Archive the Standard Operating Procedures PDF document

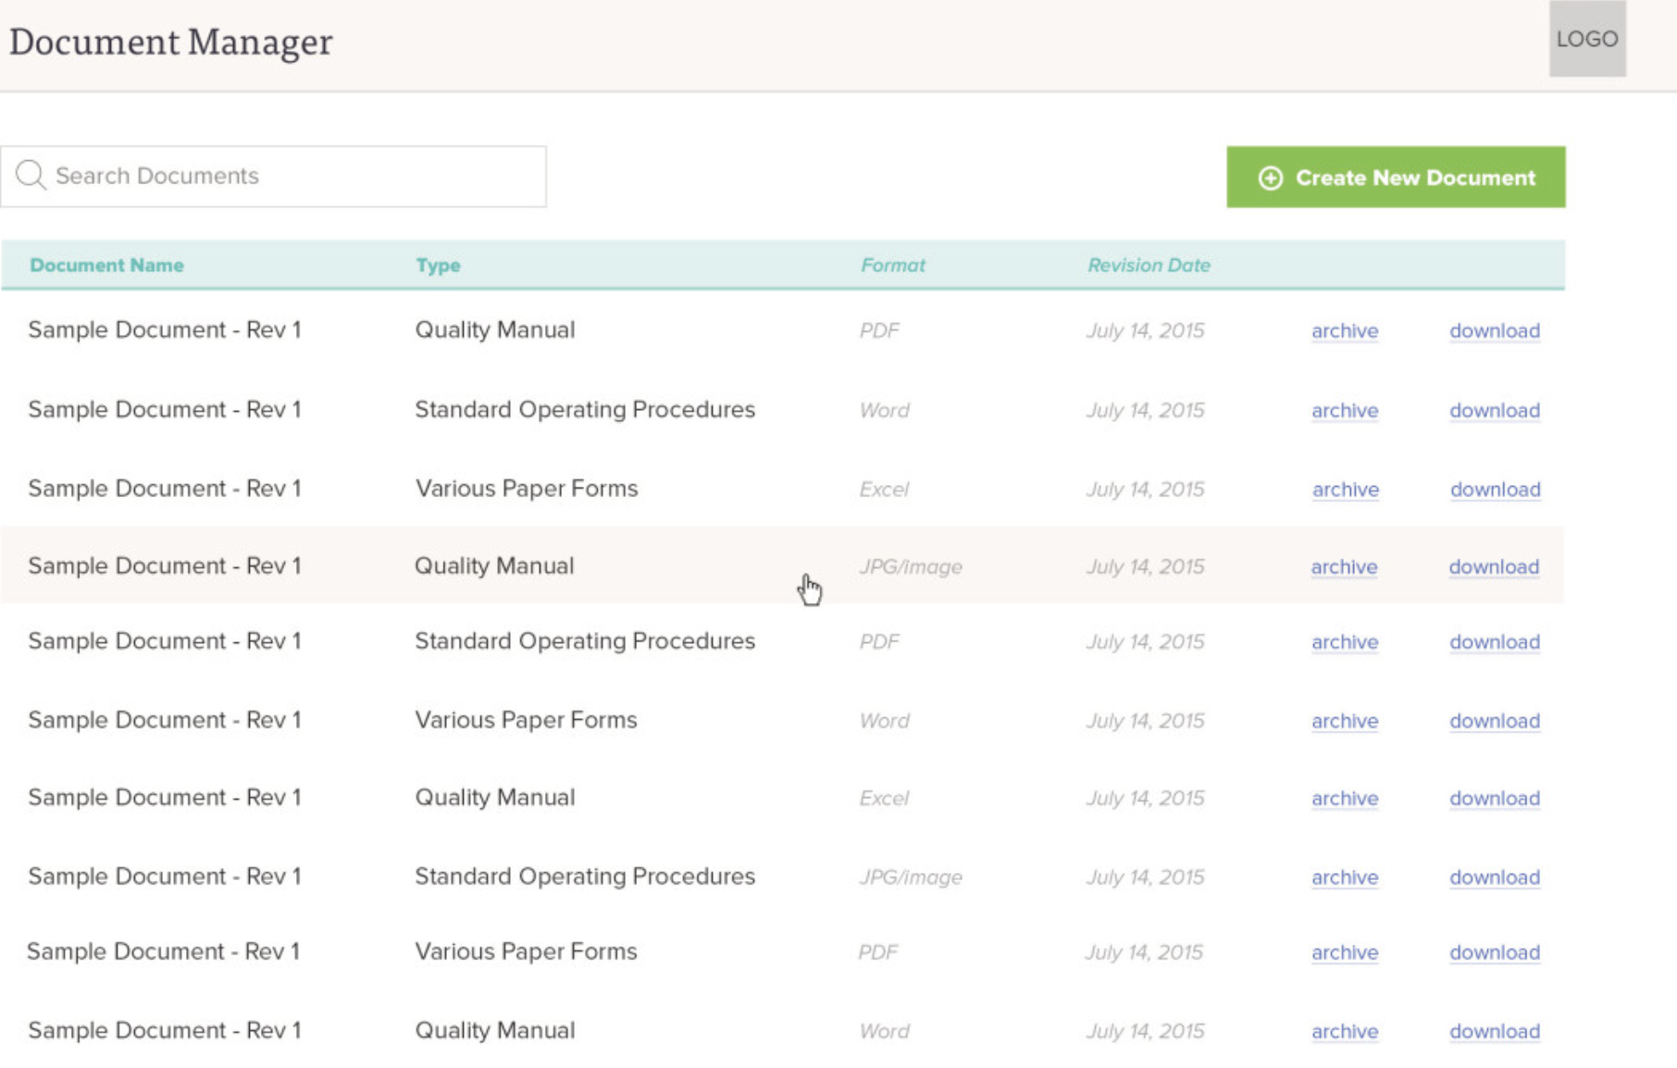click(1345, 641)
